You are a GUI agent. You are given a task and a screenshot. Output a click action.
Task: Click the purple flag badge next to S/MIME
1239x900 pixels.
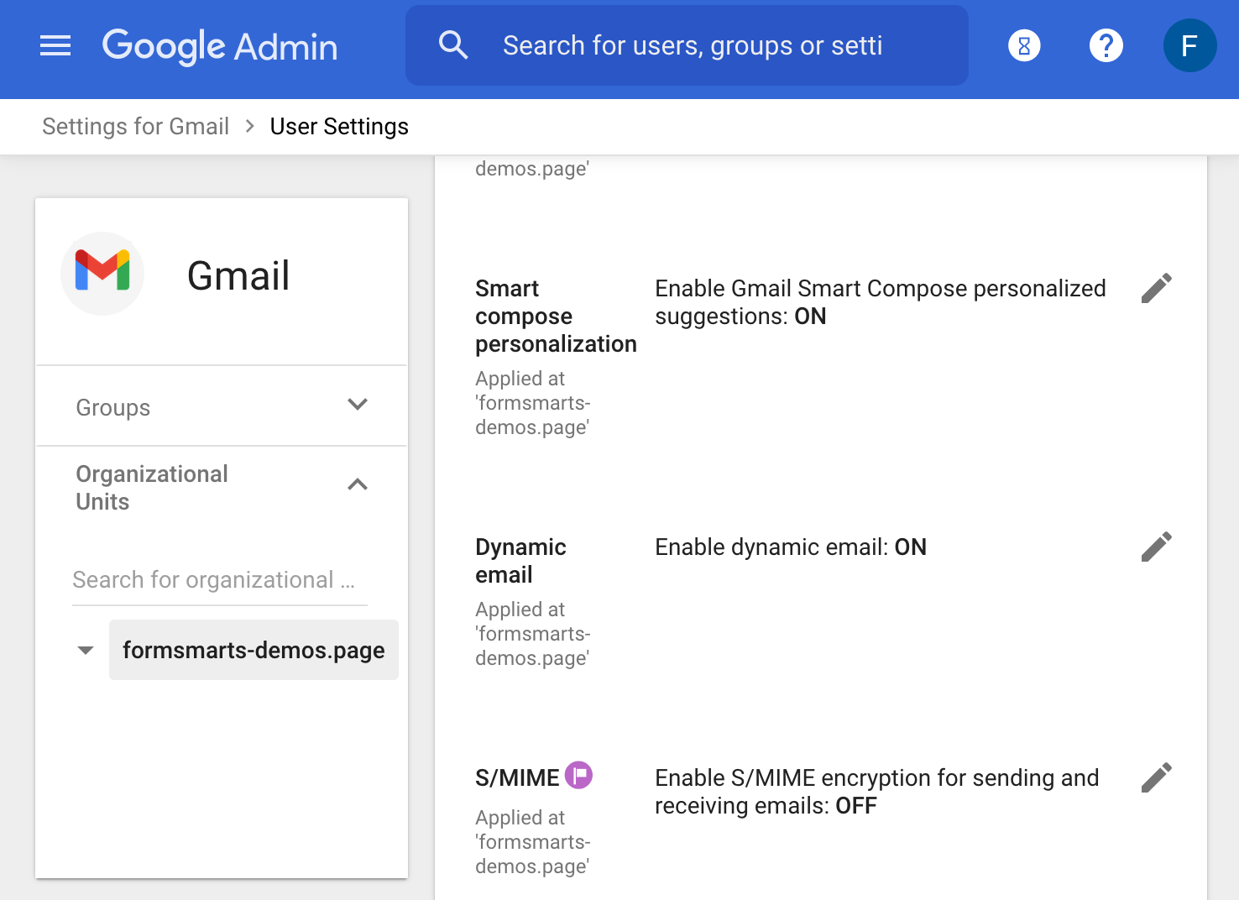(x=578, y=775)
